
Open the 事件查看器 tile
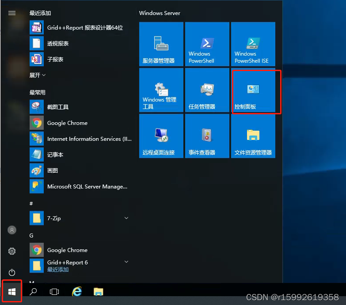tap(207, 136)
